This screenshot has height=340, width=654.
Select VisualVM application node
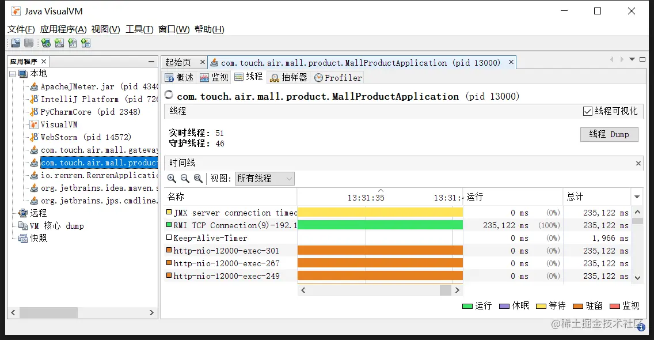[54, 124]
